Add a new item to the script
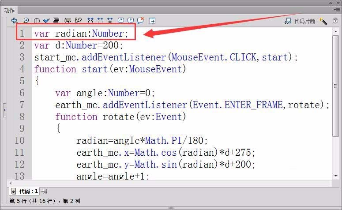 click(14, 20)
